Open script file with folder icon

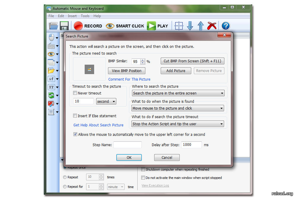53,26
